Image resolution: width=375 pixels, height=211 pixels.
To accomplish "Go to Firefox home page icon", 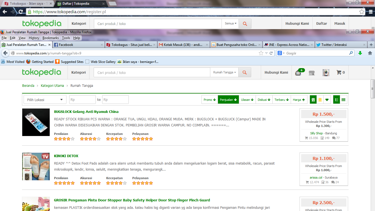I will click(x=370, y=53).
